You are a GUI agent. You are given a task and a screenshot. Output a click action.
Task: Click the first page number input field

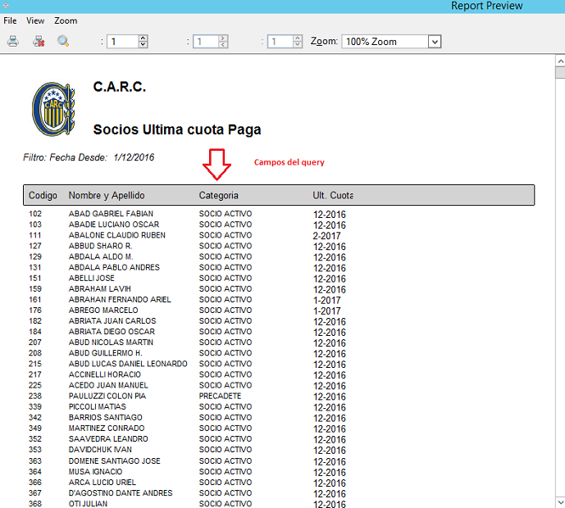point(121,42)
